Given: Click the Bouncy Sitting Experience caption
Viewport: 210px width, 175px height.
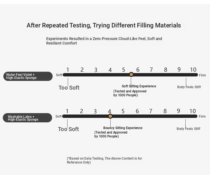Looking at the screenshot, I should [123, 128].
